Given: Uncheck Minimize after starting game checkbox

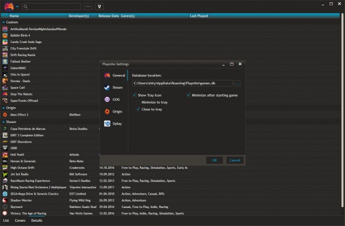Looking at the screenshot, I should click(188, 95).
